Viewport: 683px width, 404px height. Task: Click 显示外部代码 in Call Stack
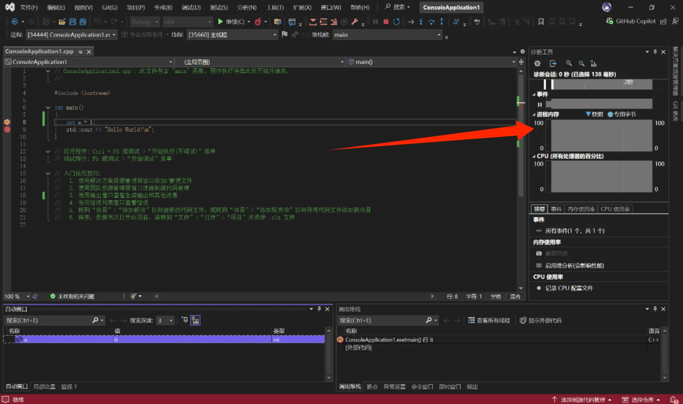point(541,320)
